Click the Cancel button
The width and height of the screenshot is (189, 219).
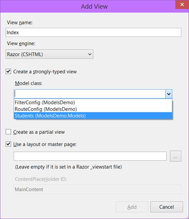pos(167,207)
